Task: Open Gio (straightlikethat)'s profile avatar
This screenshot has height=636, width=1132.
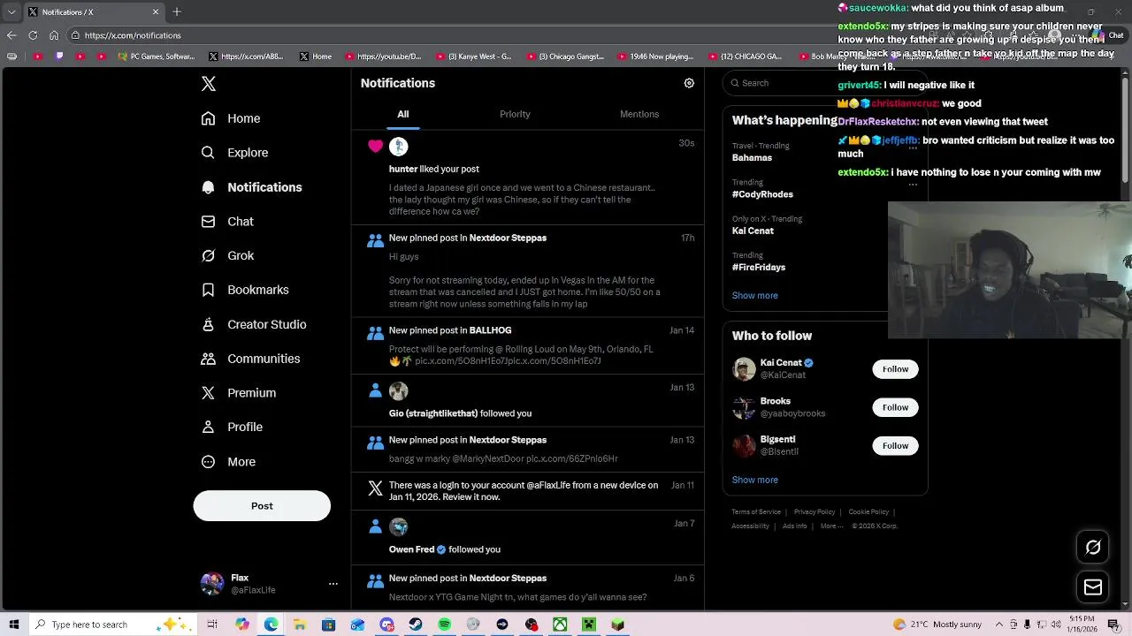Action: click(399, 391)
